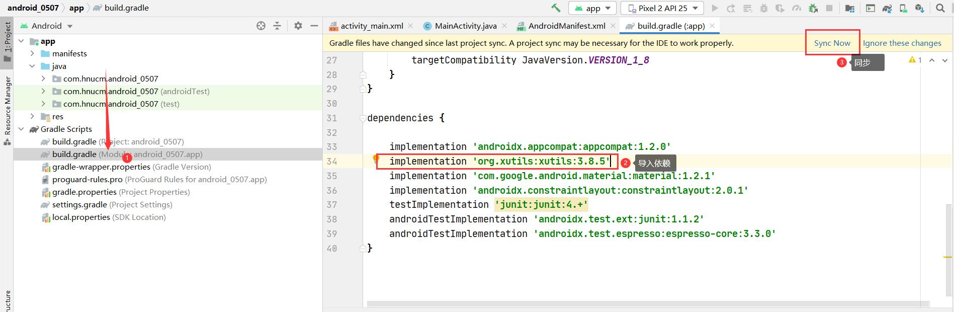
Task: Close the MainActivity.java tab
Action: (x=504, y=26)
